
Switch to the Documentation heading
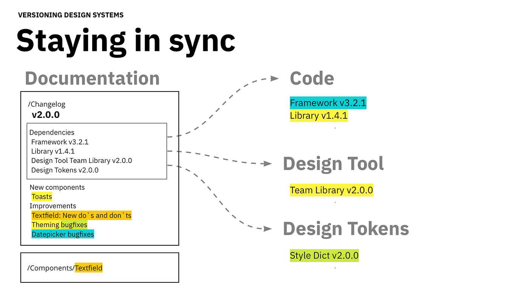point(92,79)
